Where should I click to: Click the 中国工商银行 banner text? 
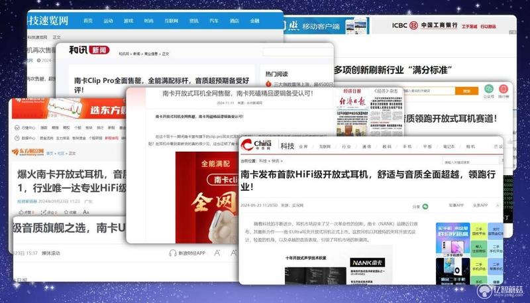click(439, 25)
